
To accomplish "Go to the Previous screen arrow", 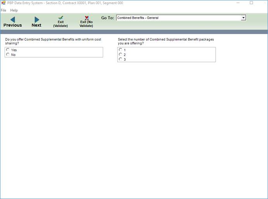I will [13, 22].
